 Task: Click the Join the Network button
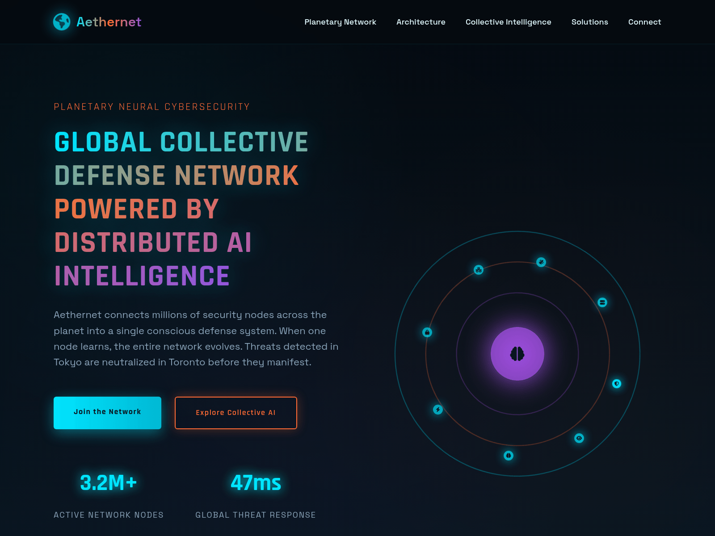pos(107,413)
